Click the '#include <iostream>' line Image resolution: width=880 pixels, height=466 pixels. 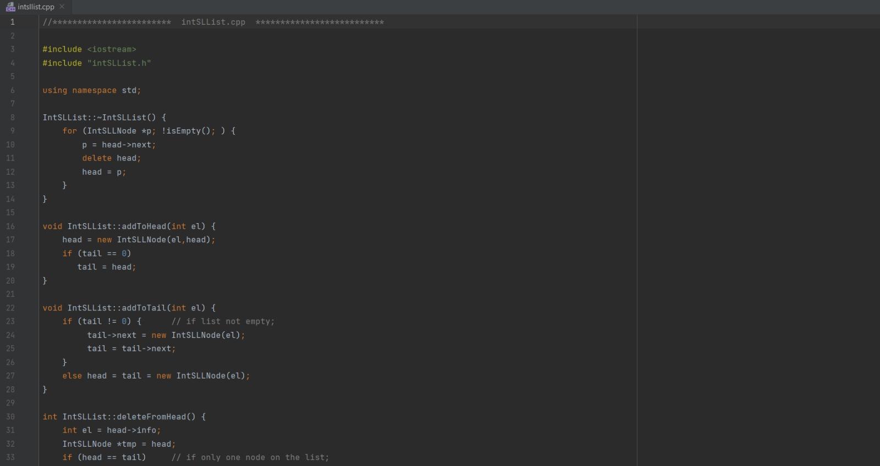tap(89, 49)
